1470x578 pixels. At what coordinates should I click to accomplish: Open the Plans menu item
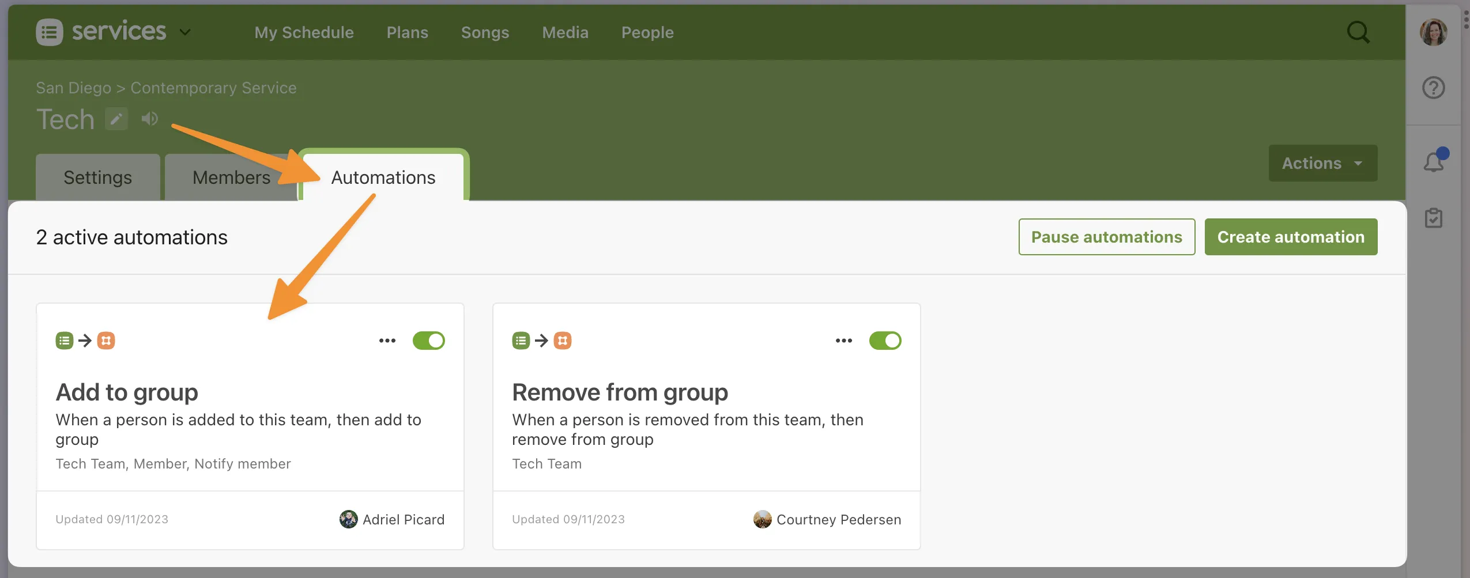(407, 32)
